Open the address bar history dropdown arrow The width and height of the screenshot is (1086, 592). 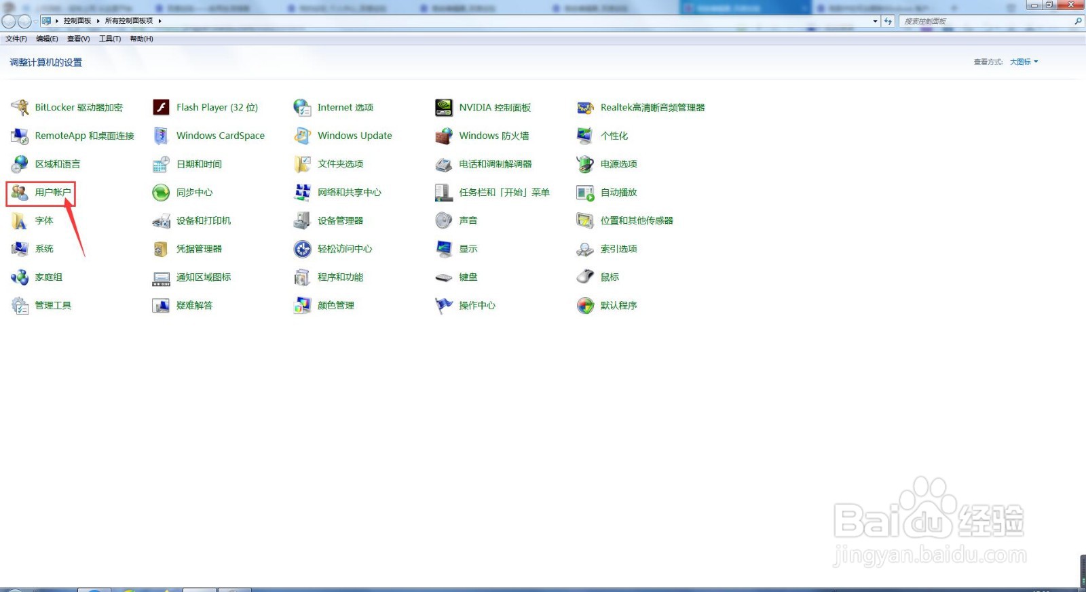[x=875, y=22]
